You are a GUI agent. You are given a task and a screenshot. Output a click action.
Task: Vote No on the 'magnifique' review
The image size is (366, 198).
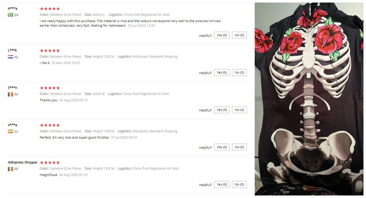(239, 185)
